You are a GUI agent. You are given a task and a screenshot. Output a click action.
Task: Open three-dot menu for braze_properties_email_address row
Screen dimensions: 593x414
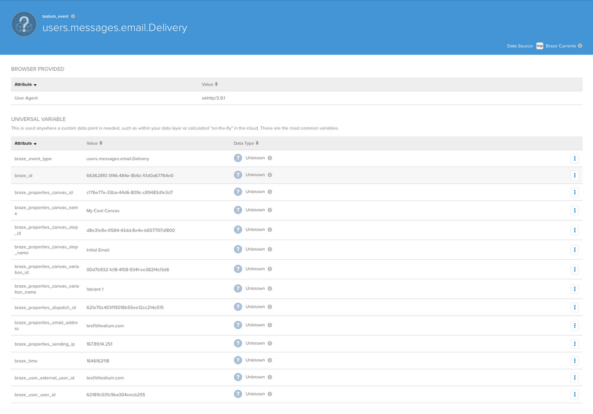point(574,326)
